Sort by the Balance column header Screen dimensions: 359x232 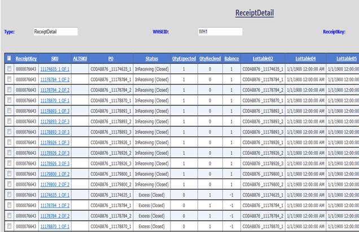[x=231, y=59]
